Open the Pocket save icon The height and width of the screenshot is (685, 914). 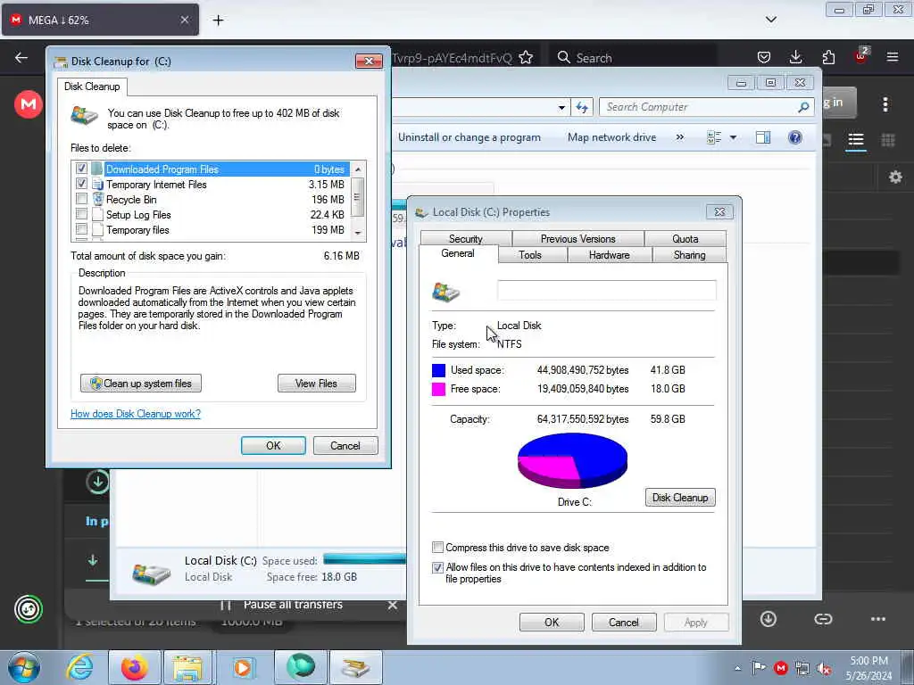click(764, 57)
